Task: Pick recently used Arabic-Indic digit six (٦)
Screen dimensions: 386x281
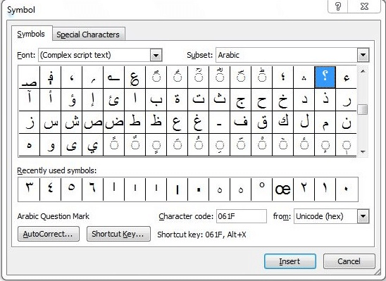Action: [92, 189]
